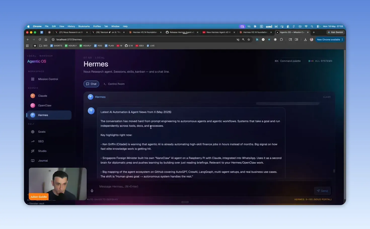Go back to the previous page
Screen dimensions: 370x229
point(28,40)
